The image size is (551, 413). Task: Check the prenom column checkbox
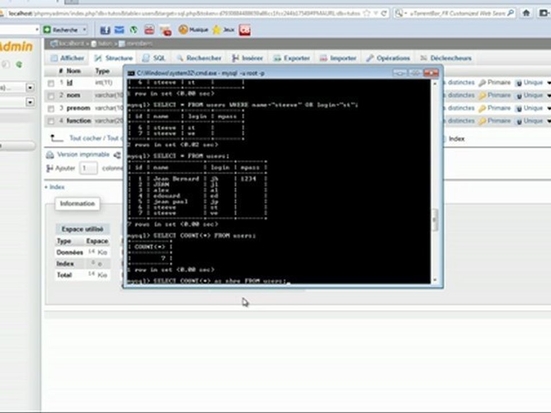tap(51, 108)
